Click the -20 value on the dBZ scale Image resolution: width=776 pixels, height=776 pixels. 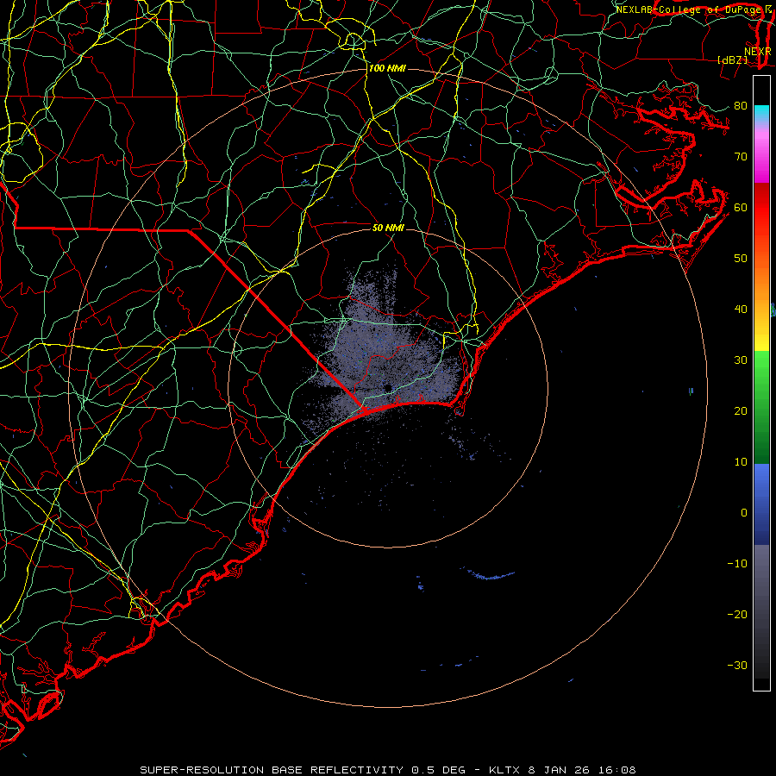pos(737,614)
